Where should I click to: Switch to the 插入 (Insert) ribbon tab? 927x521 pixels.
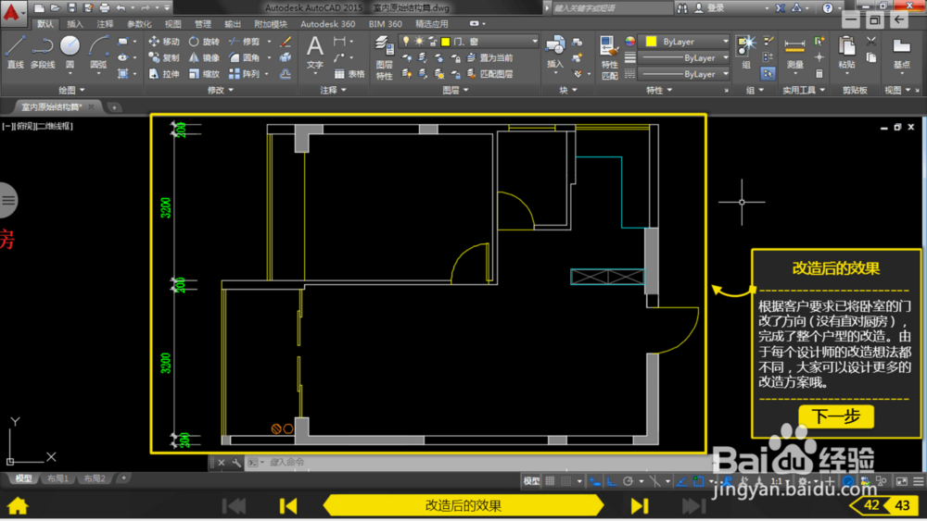75,24
